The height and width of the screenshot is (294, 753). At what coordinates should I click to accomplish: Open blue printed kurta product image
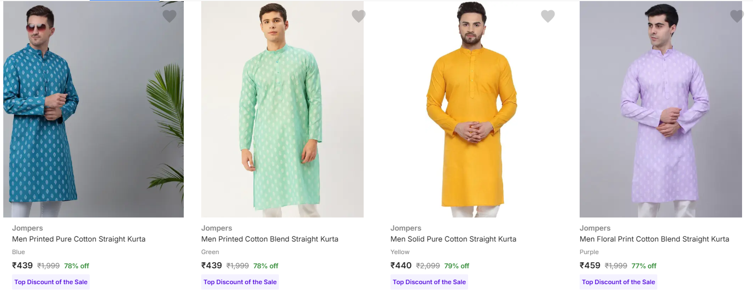pos(94,109)
